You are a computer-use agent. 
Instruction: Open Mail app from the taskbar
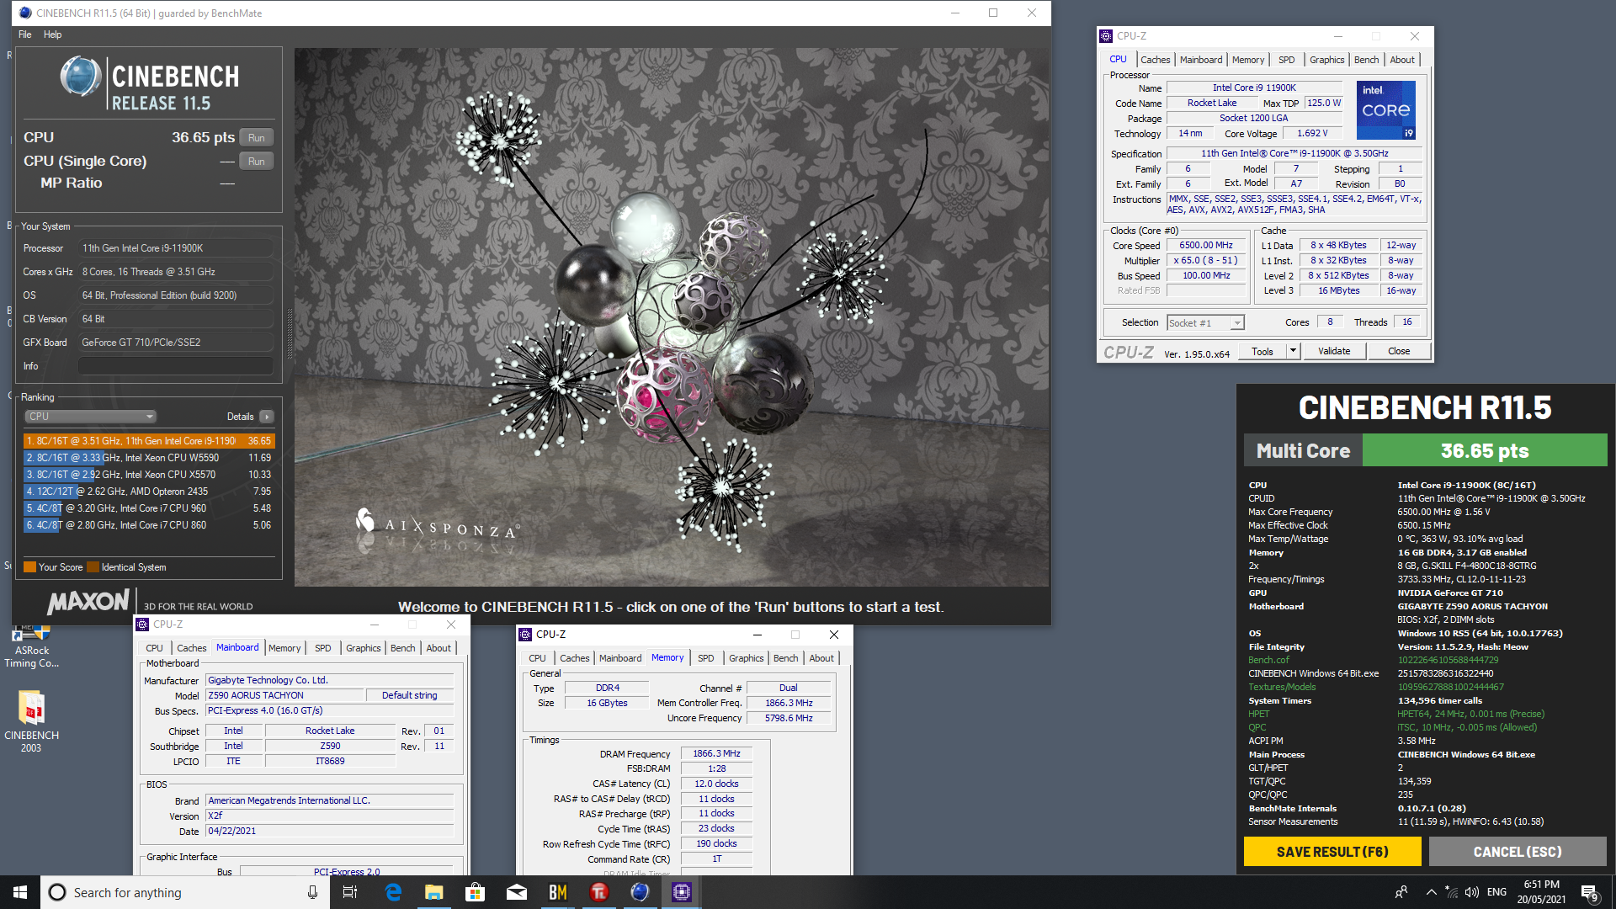[516, 892]
